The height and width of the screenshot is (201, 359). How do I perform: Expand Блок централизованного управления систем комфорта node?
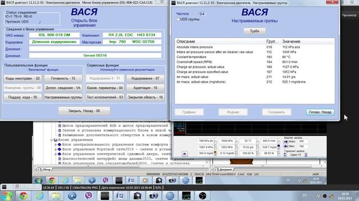(x=56, y=145)
